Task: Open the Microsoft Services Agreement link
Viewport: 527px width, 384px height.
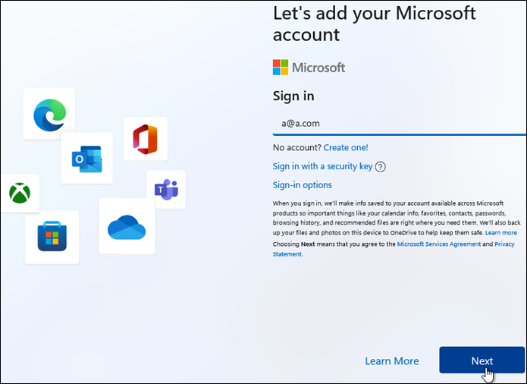Action: [x=438, y=244]
